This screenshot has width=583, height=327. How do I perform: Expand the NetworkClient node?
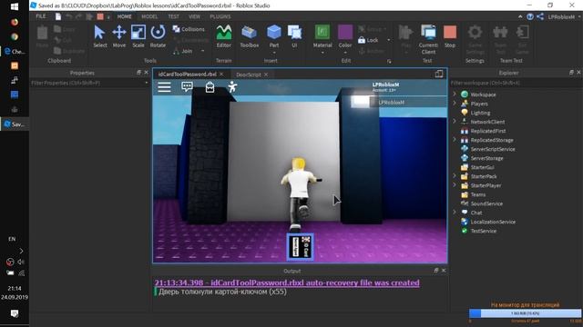(455, 122)
